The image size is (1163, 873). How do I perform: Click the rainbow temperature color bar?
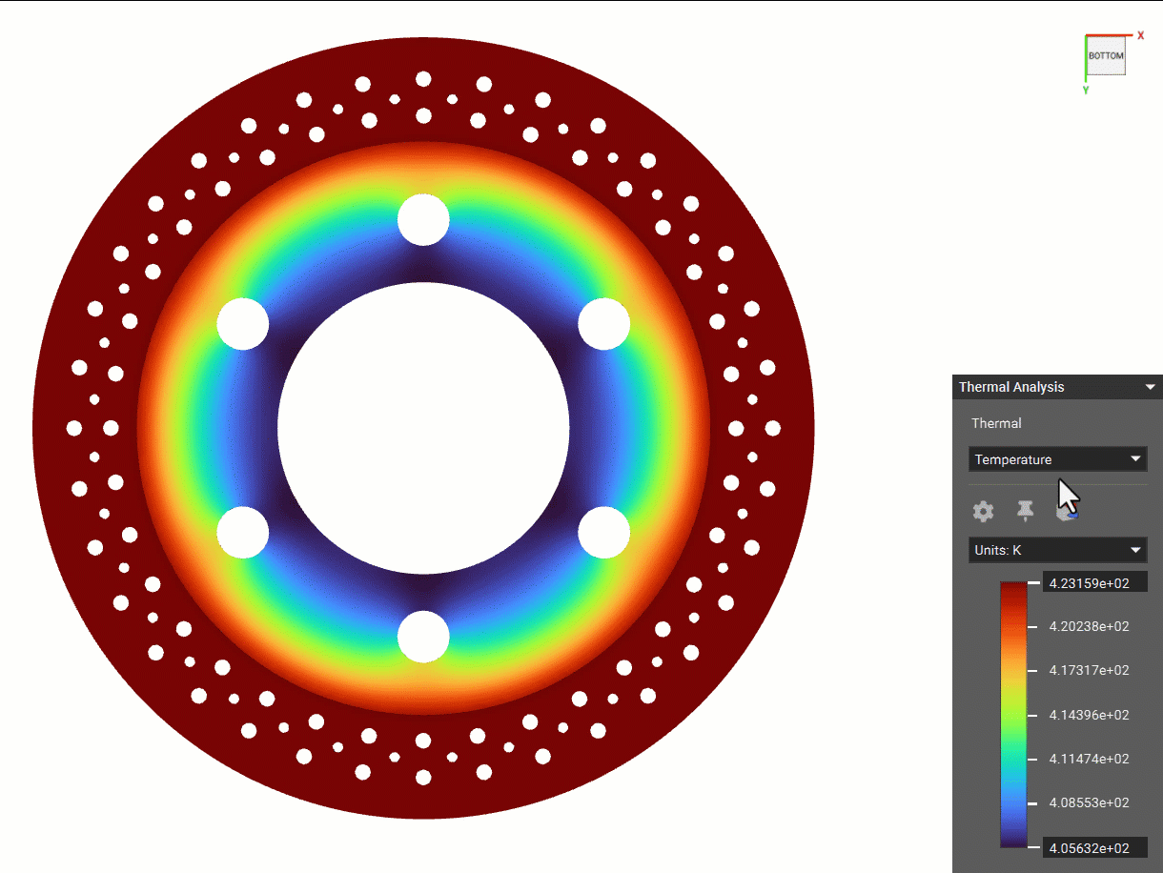pyautogui.click(x=1013, y=714)
